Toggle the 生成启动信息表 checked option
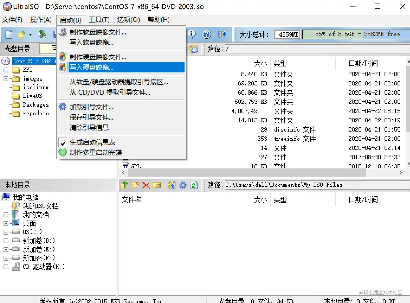This screenshot has height=303, width=410. coord(92,142)
